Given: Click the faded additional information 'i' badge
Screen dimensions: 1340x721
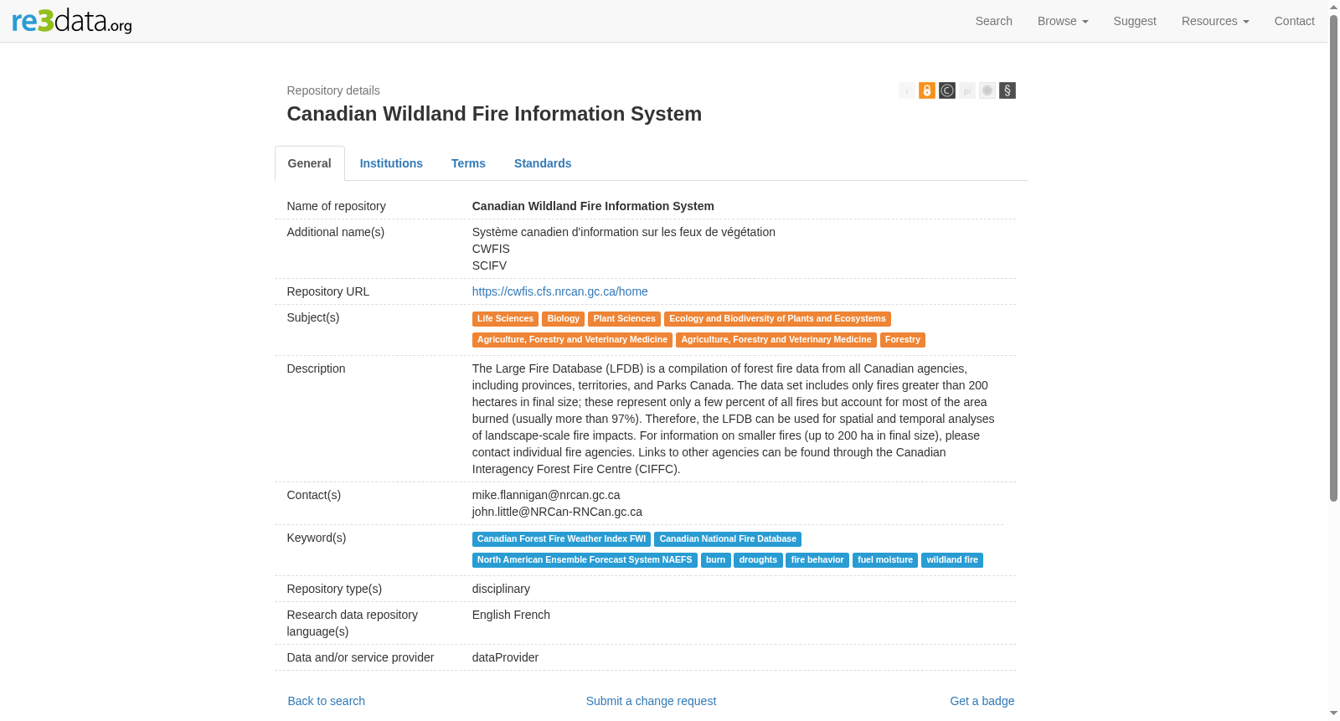Looking at the screenshot, I should (x=907, y=90).
